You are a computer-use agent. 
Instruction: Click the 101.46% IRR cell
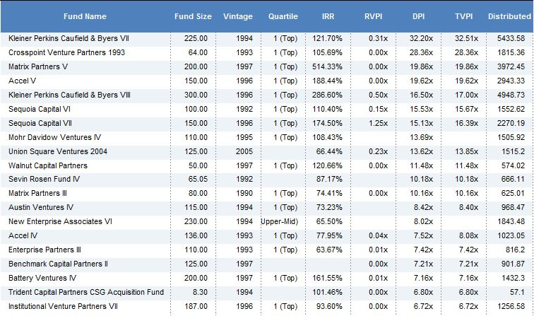pyautogui.click(x=327, y=293)
